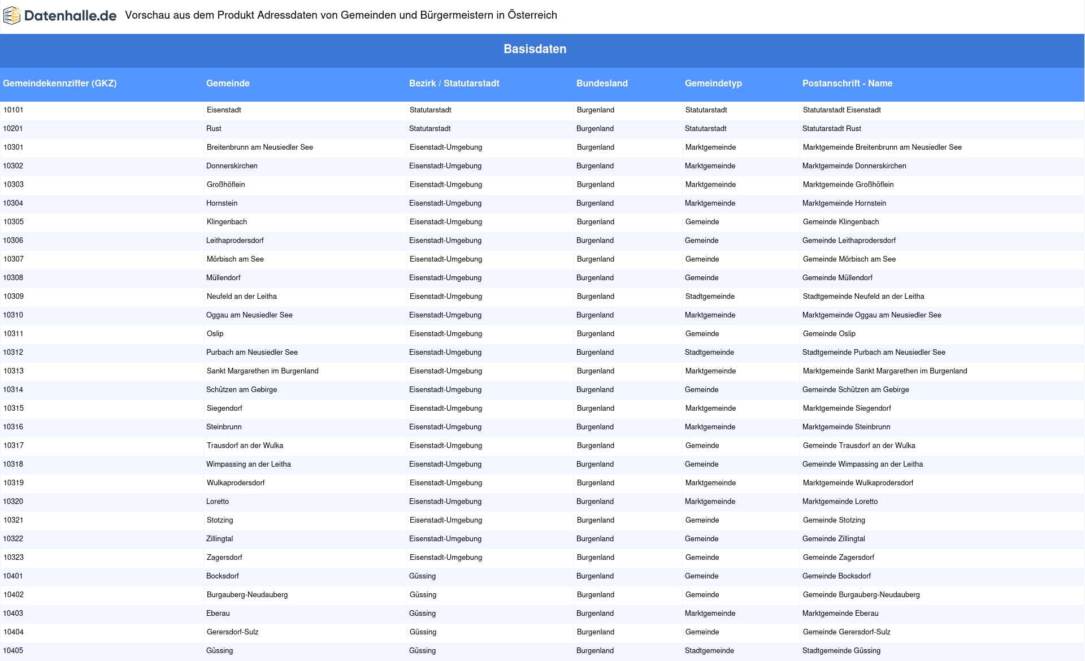1085x661 pixels.
Task: Click the Gemeinde column header
Action: [228, 84]
